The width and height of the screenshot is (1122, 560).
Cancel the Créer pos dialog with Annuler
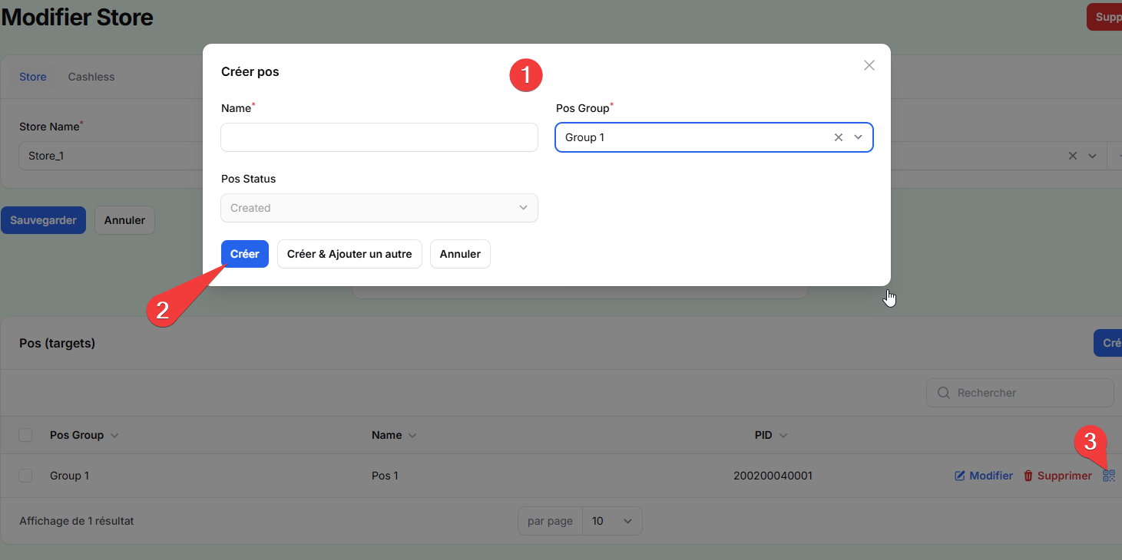click(460, 254)
